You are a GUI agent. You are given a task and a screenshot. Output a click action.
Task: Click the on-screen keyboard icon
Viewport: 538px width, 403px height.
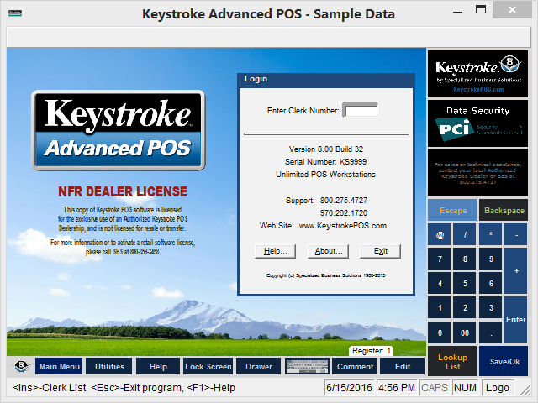(x=307, y=366)
